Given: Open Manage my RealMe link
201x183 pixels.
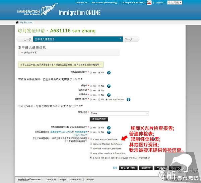Looking at the screenshot, I should [134, 3].
